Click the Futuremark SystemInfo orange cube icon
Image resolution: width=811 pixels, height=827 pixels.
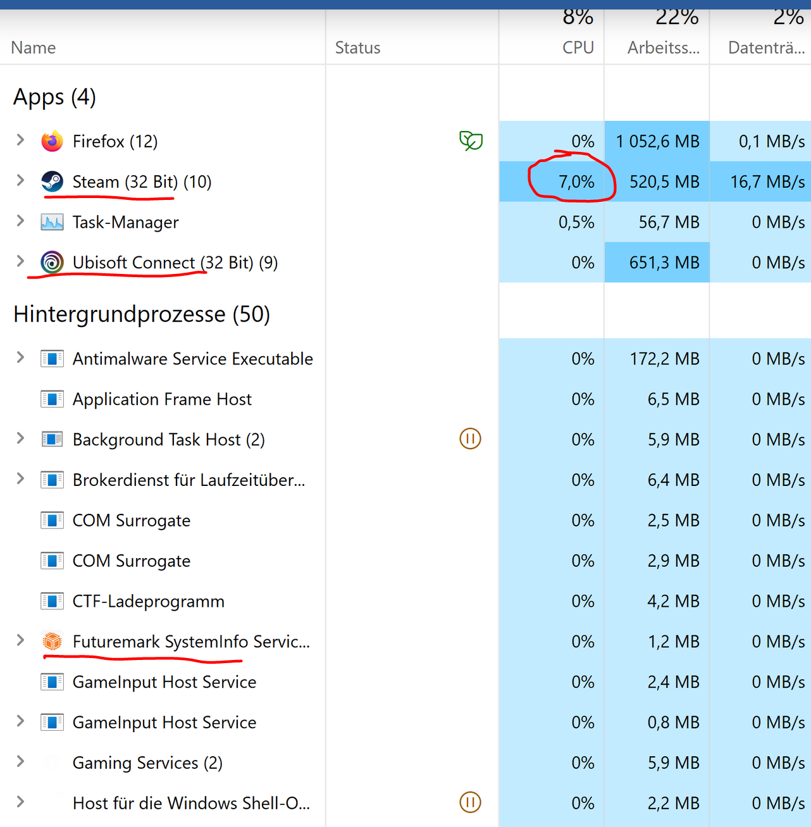[52, 642]
